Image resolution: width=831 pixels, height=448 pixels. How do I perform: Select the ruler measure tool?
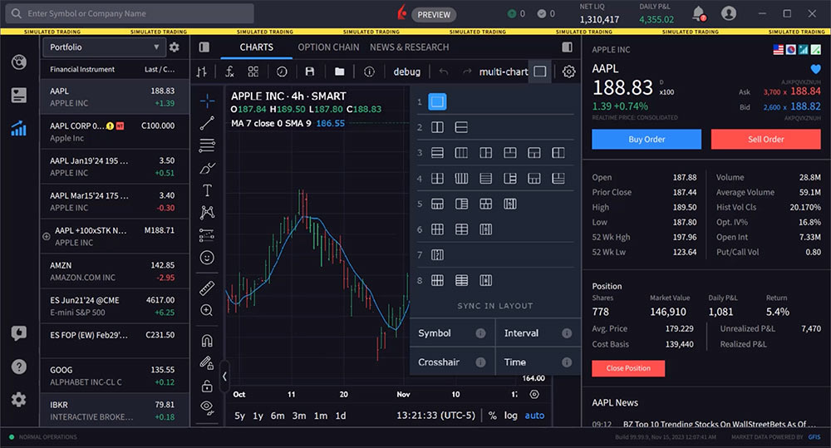[207, 288]
